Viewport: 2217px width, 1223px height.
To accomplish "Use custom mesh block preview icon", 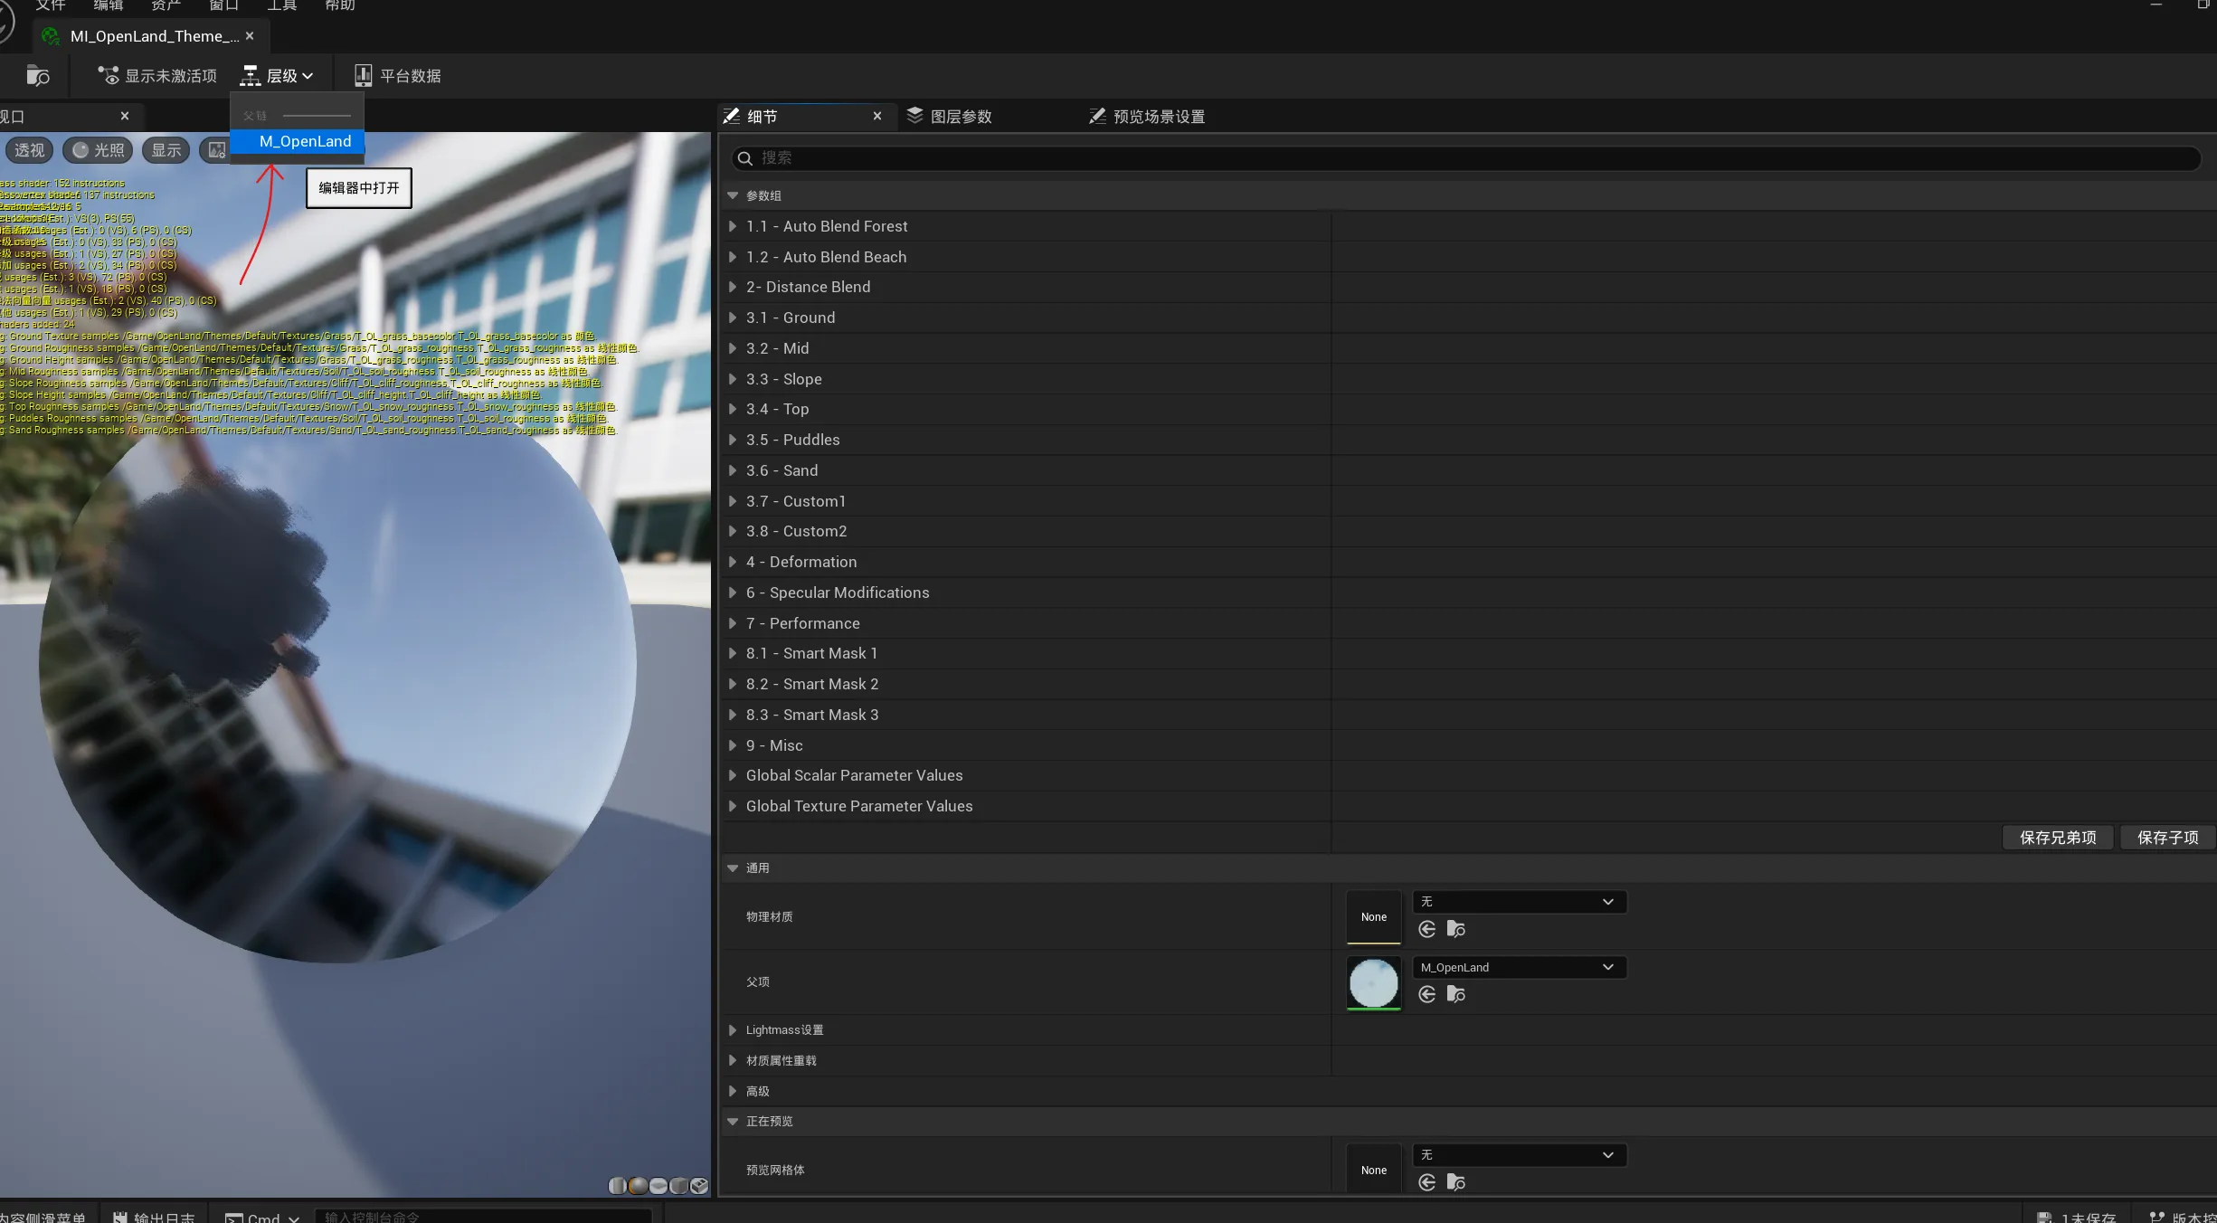I will [699, 1185].
